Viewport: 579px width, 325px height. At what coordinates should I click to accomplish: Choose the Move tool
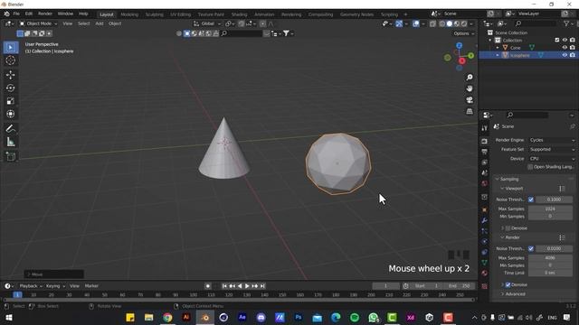tap(10, 75)
